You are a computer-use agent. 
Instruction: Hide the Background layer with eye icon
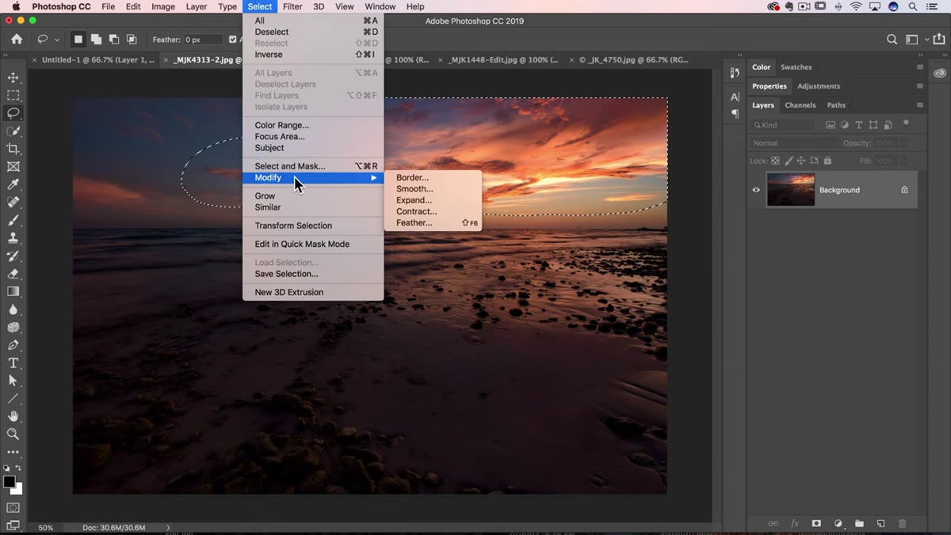click(x=756, y=190)
